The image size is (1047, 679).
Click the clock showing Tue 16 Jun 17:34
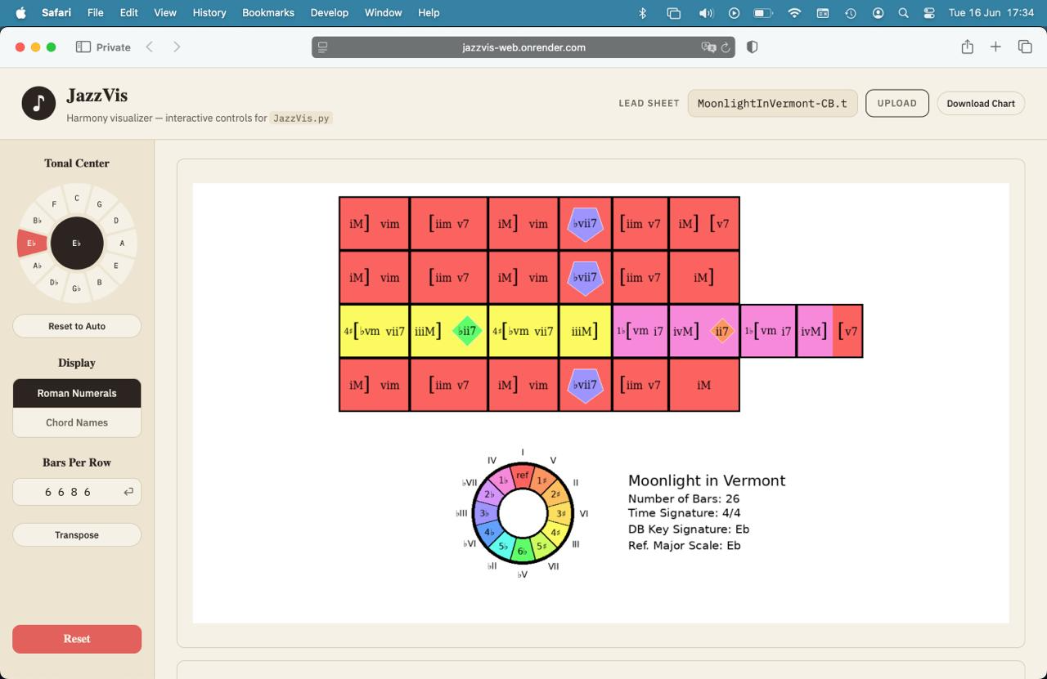[991, 13]
